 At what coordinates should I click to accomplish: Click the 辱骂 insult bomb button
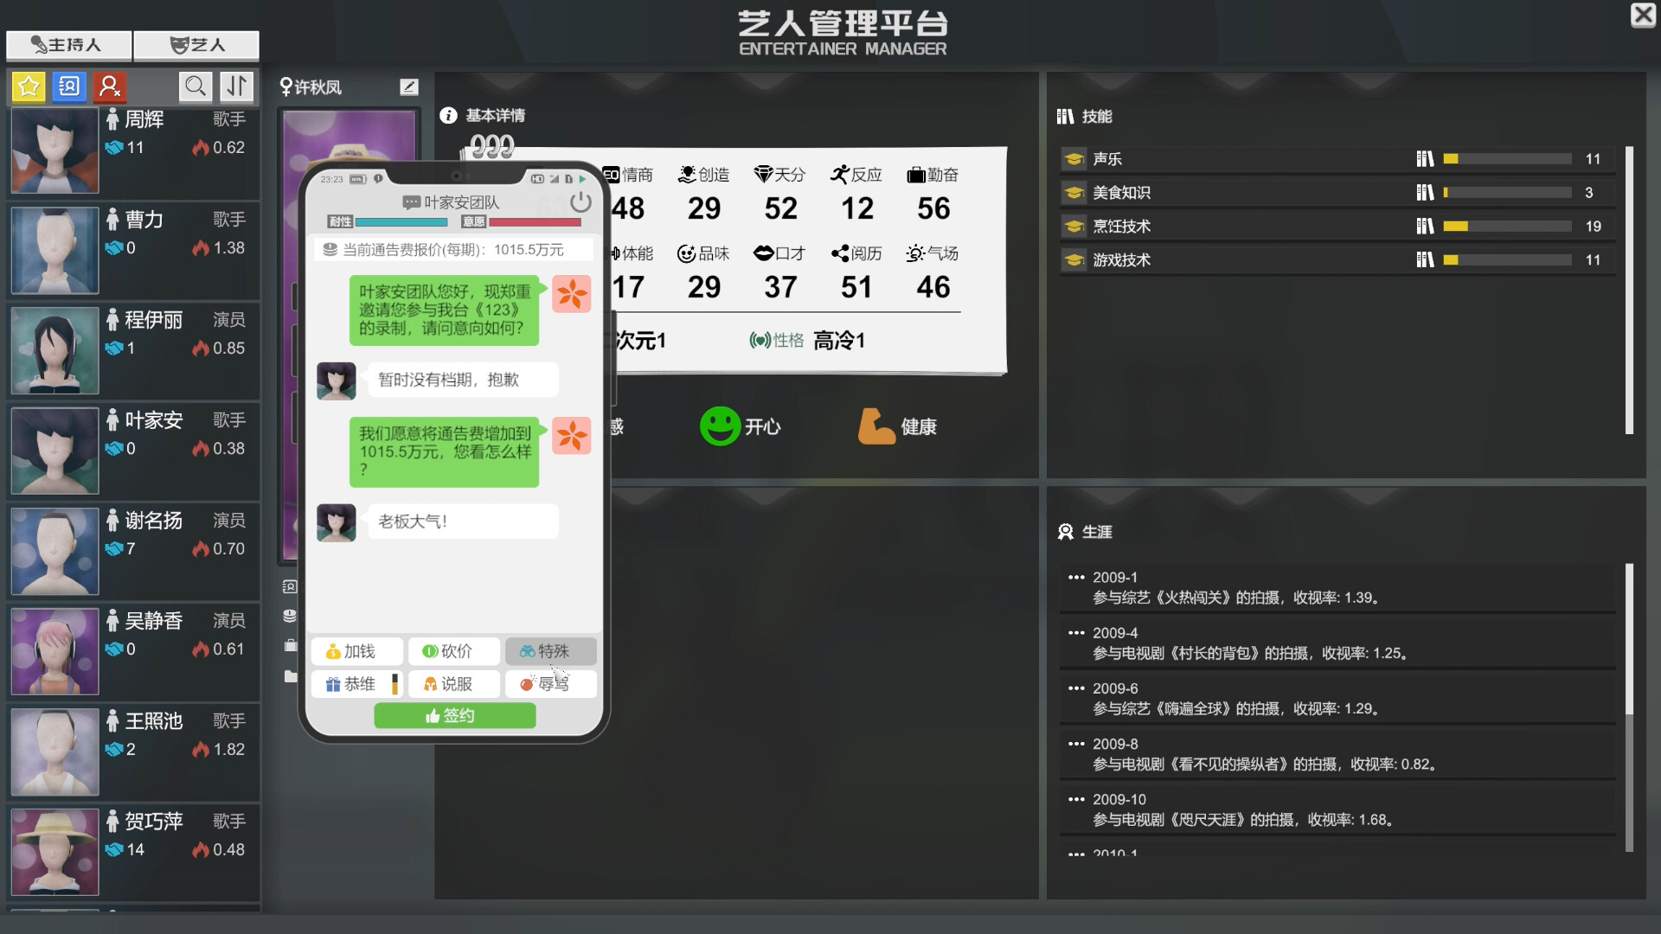pos(550,684)
